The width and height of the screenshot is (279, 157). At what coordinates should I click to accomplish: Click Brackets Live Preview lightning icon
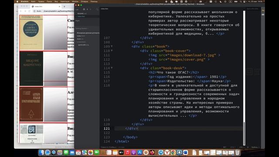pos(263,10)
